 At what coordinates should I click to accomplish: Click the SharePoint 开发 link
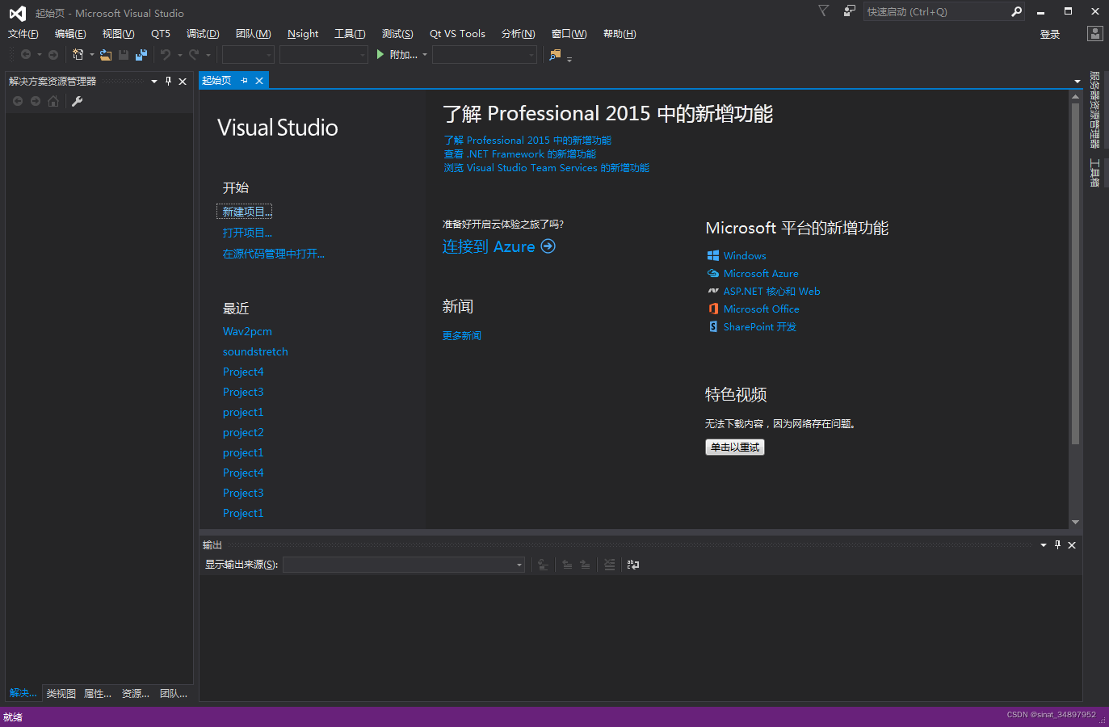point(760,327)
